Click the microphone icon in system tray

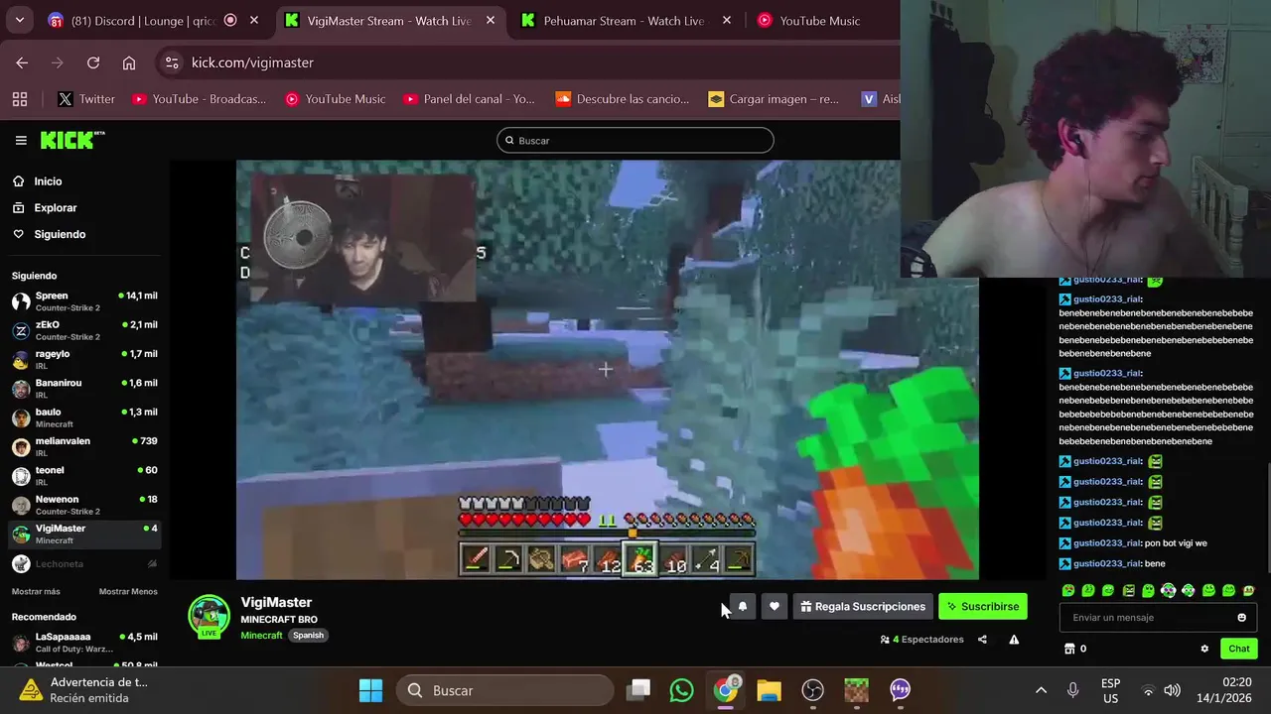(x=1072, y=690)
